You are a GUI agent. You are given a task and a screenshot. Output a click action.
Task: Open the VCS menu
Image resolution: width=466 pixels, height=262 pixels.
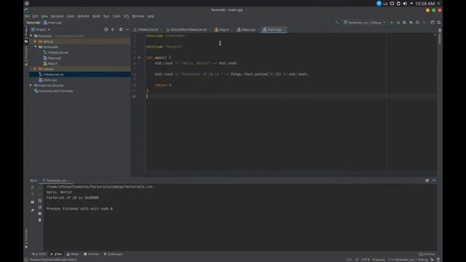point(126,16)
